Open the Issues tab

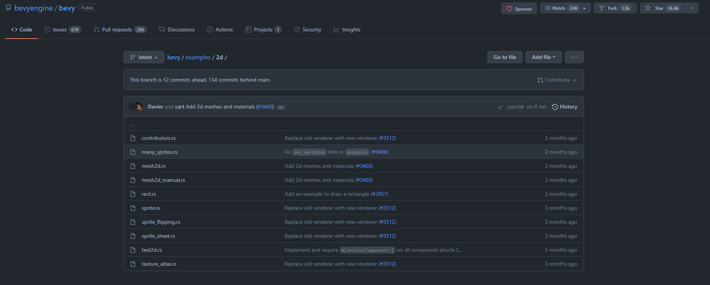pyautogui.click(x=62, y=29)
